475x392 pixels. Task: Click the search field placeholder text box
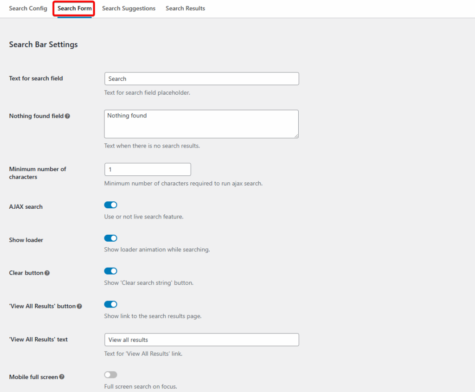pos(201,78)
